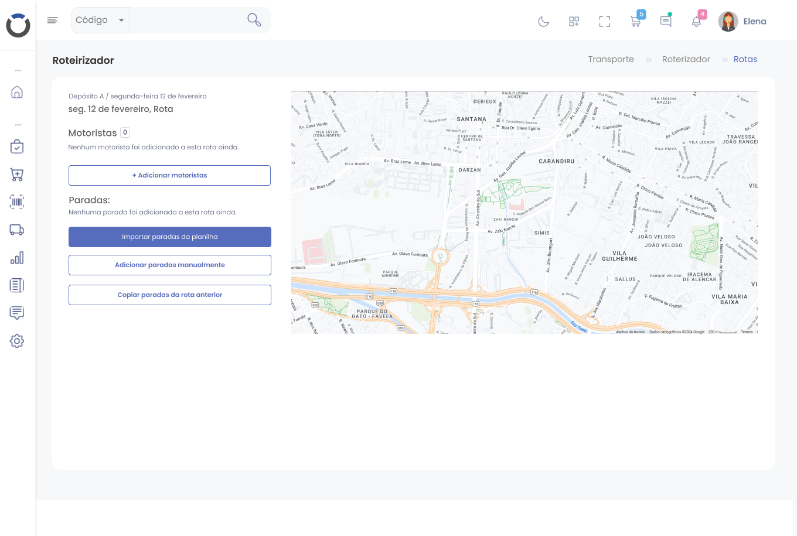Open the shopping bag sidebar icon
Viewport: 797px width, 536px height.
[x=17, y=146]
